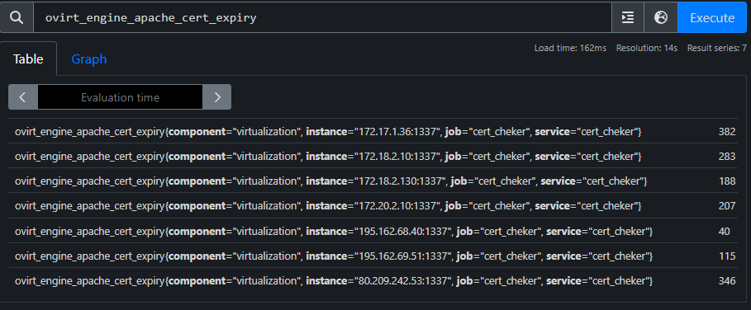The image size is (751, 310).
Task: Click the query expression input box
Action: [x=322, y=17]
